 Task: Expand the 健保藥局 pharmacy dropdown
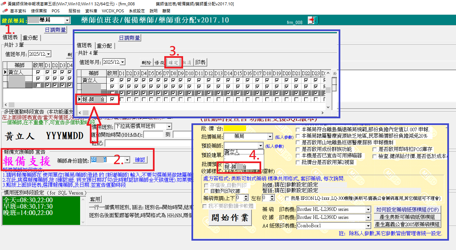tap(67, 20)
